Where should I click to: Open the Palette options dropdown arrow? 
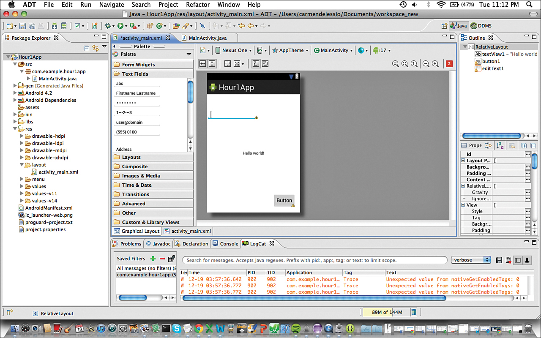[189, 55]
